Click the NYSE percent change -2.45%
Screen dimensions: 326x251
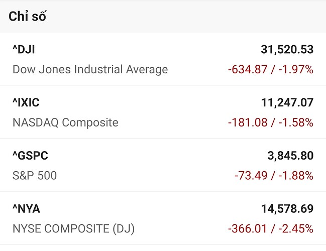click(x=297, y=228)
